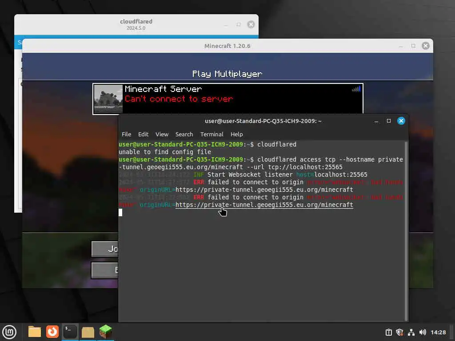
Task: Open the terminal Edit menu
Action: pyautogui.click(x=144, y=134)
